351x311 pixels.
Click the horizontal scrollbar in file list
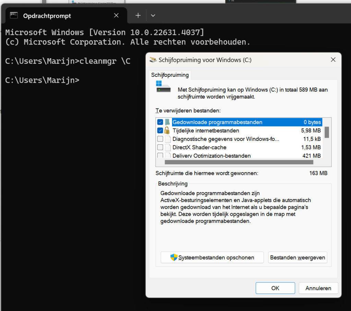pos(239,162)
